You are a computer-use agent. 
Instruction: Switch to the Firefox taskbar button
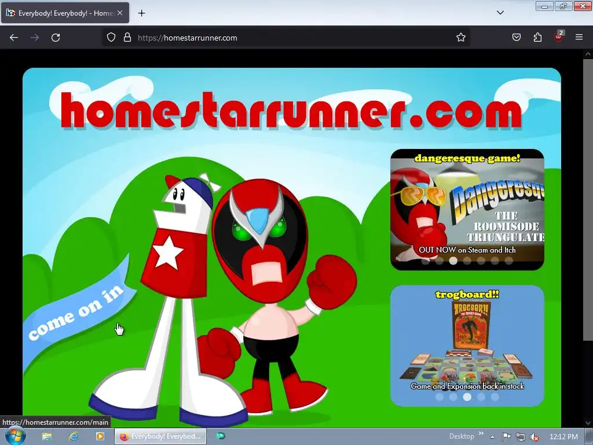point(160,436)
